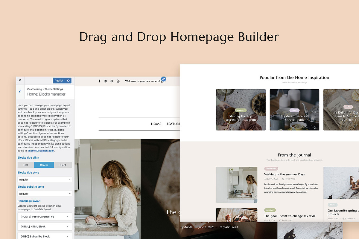
Task: Open 'Sharing the Top secrets for Instagram' card
Action: [241, 110]
